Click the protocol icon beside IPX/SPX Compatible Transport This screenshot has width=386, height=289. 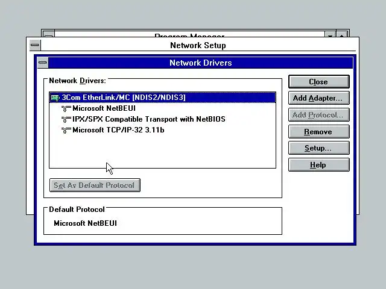[66, 119]
